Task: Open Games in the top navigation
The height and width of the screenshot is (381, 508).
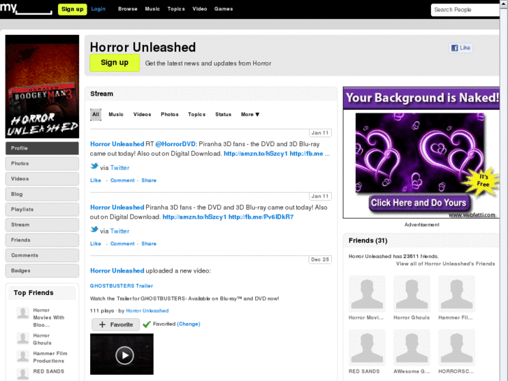Action: pos(224,9)
